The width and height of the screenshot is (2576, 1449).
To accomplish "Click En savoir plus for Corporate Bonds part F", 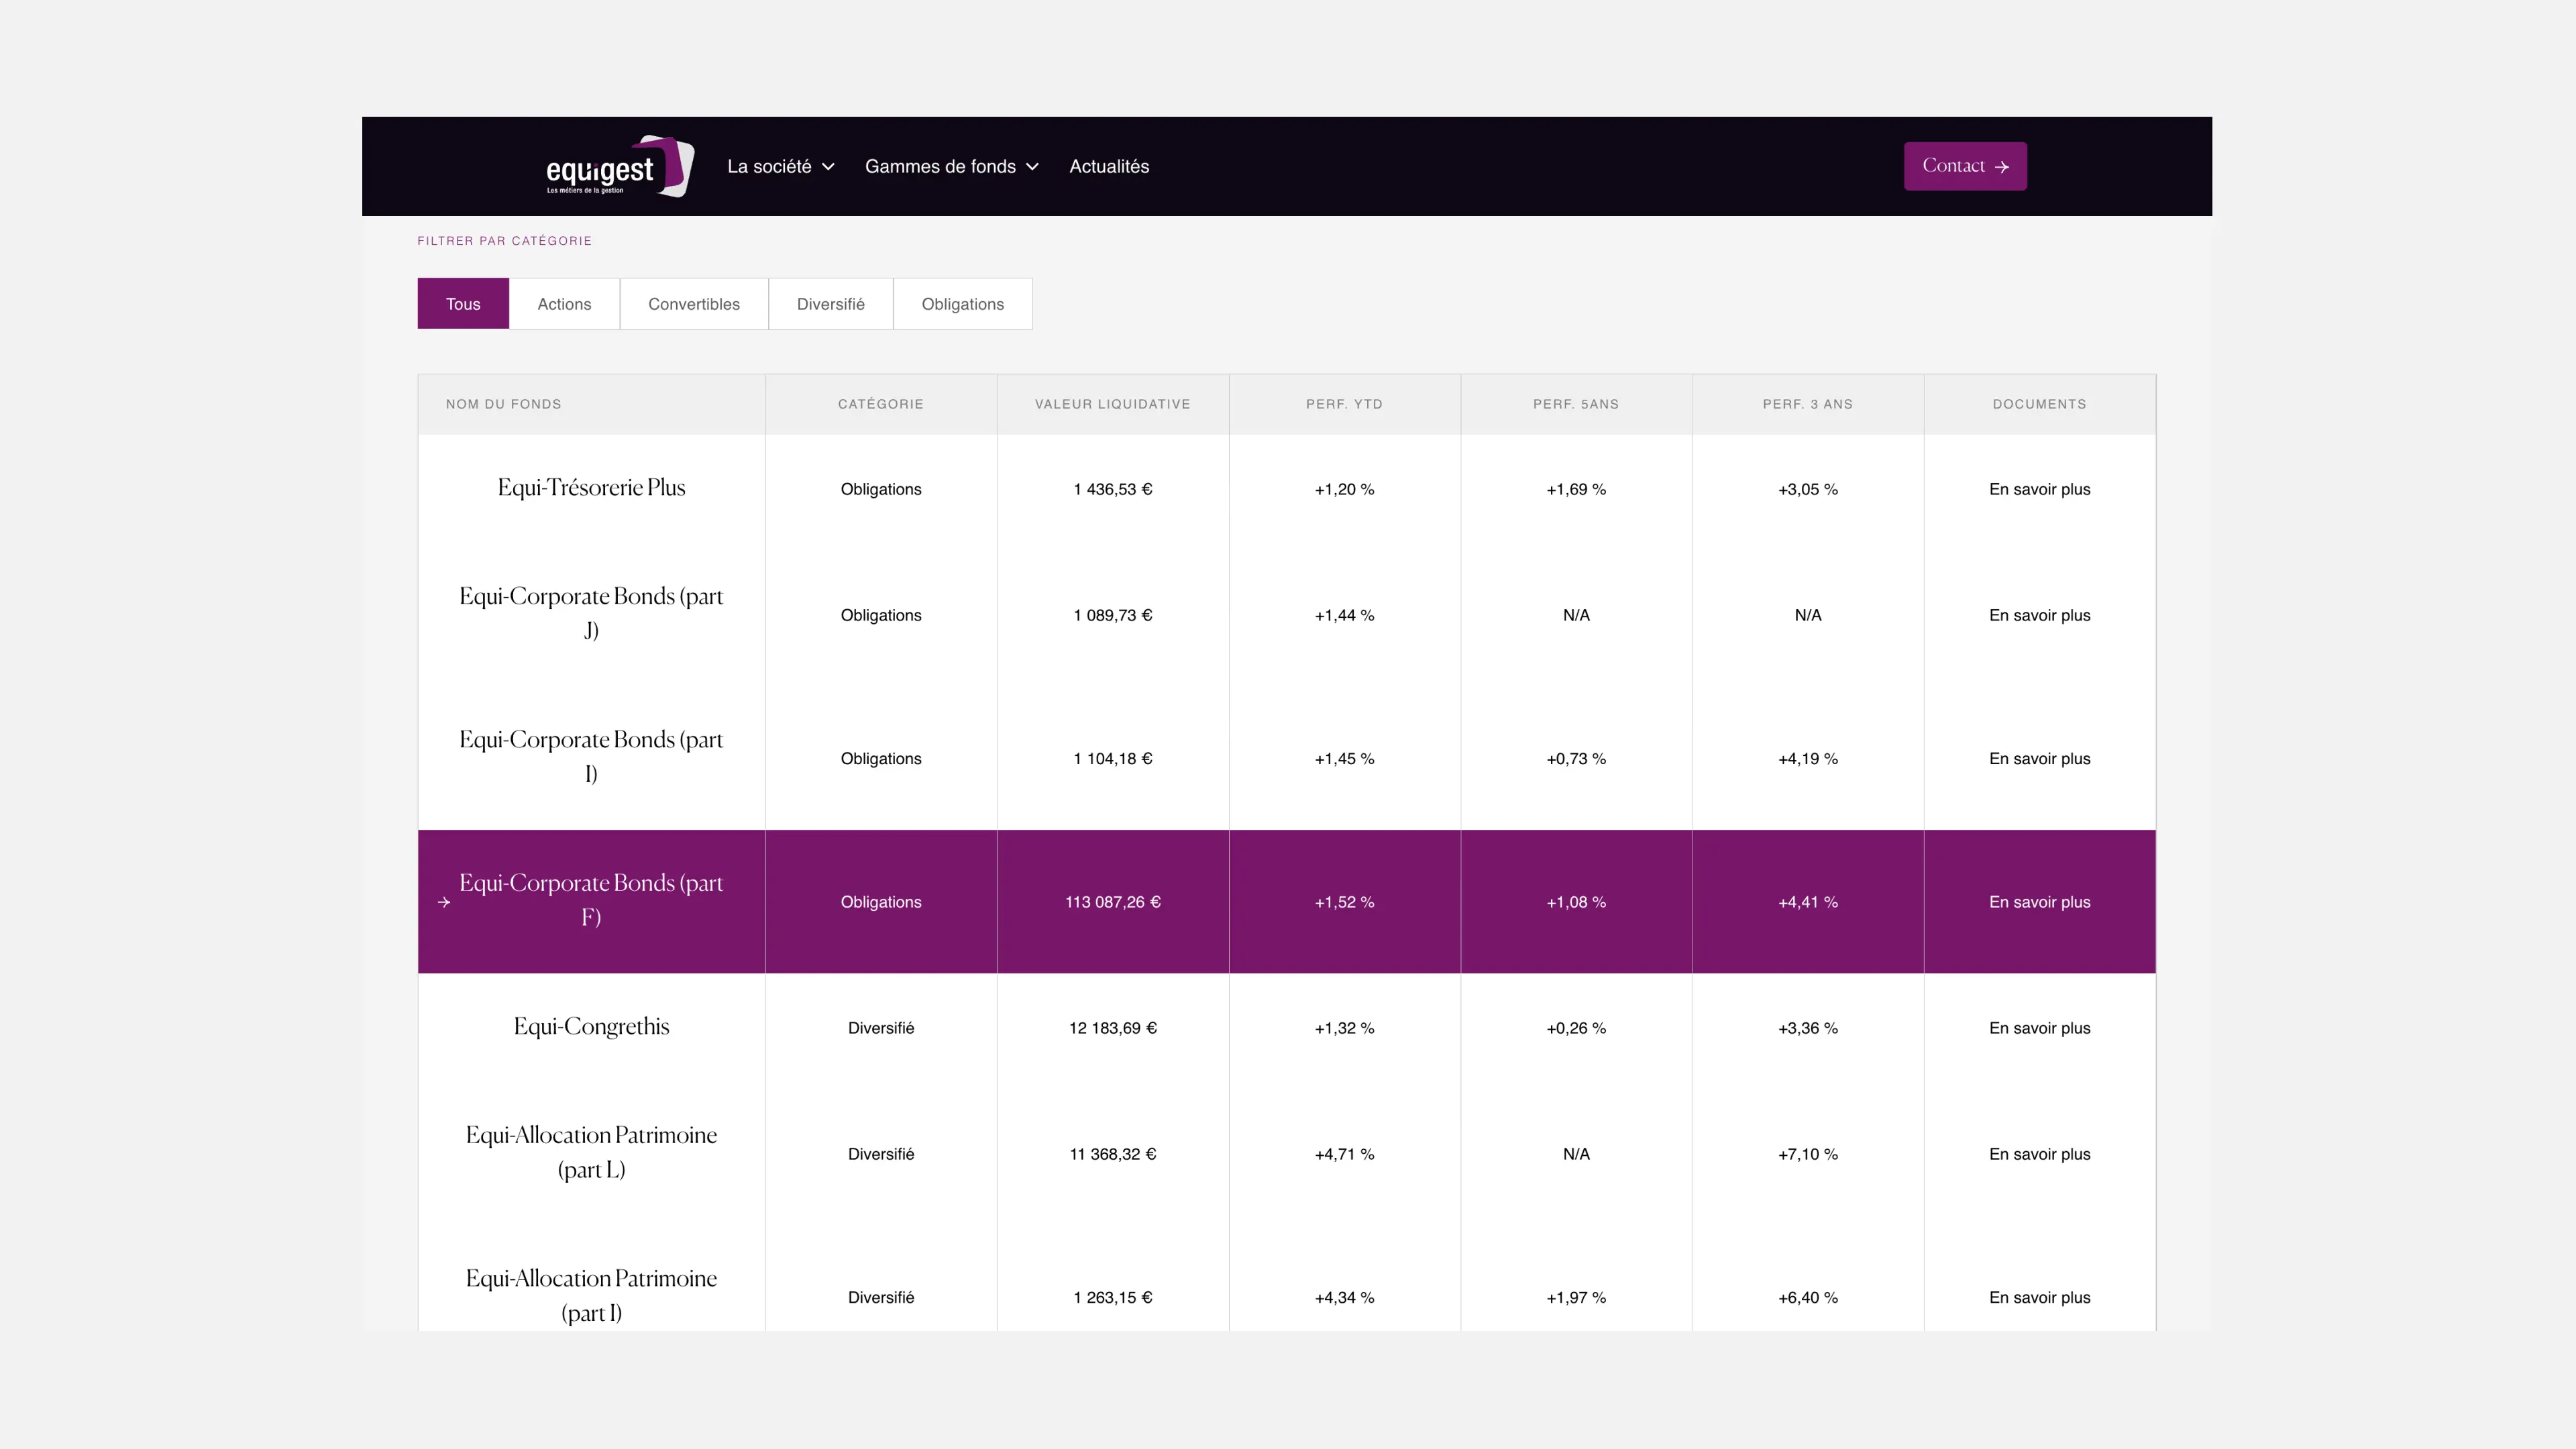I will point(2039,902).
